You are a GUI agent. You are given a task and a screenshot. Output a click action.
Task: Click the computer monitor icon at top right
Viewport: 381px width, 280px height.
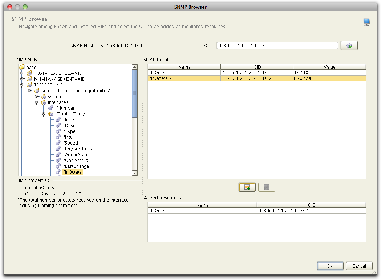coord(367,22)
